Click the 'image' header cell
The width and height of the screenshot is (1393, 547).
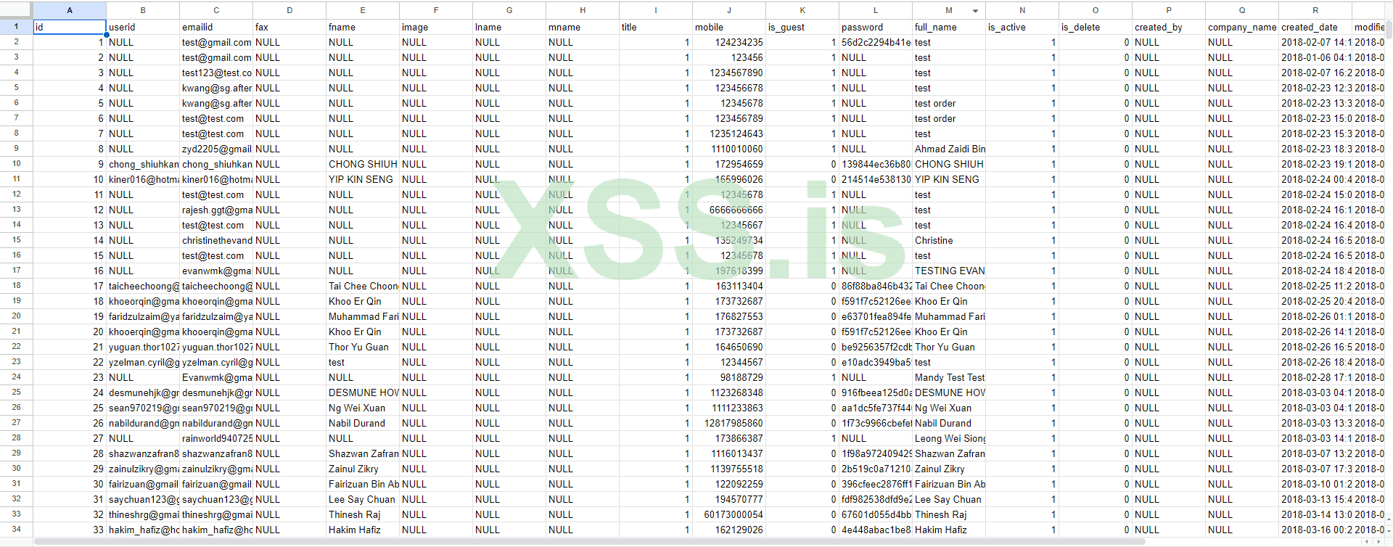point(436,27)
